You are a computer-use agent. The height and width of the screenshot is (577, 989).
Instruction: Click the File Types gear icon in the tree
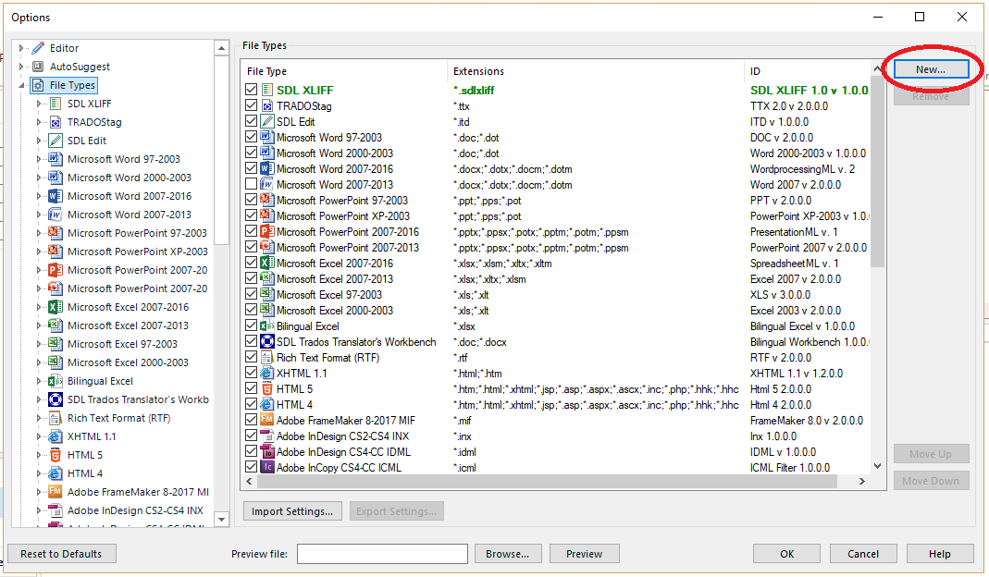[x=39, y=85]
